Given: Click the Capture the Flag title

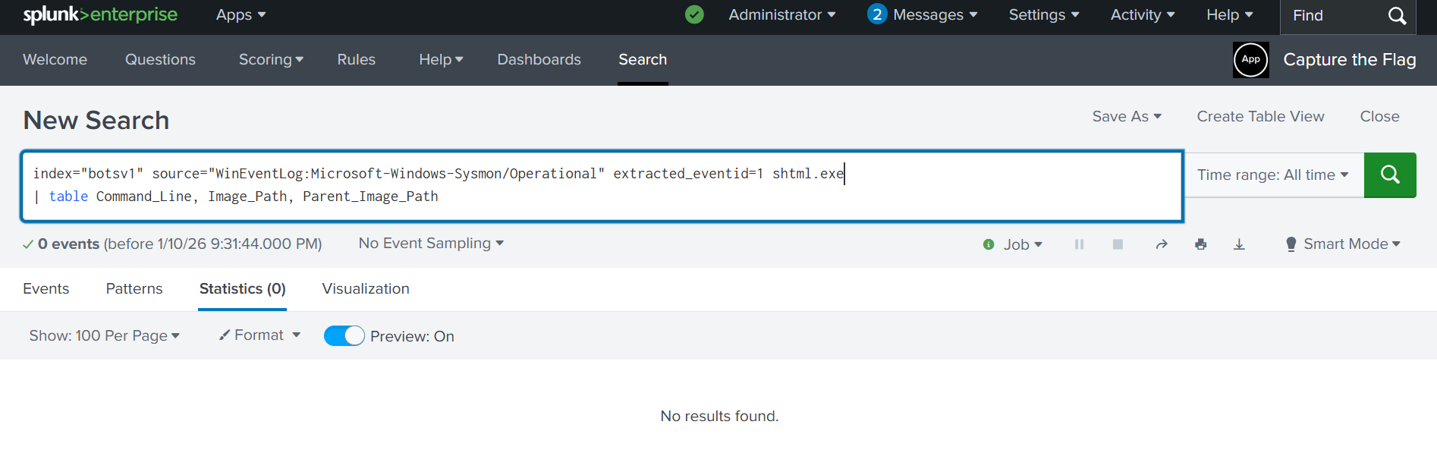Looking at the screenshot, I should tap(1349, 59).
